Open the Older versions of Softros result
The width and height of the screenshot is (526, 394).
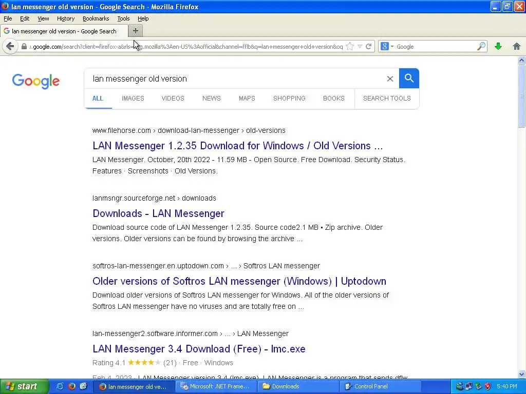tap(239, 281)
